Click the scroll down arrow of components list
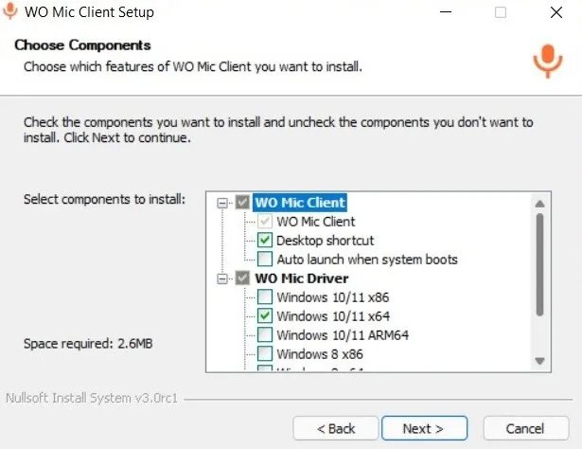Image resolution: width=582 pixels, height=449 pixels. point(539,361)
